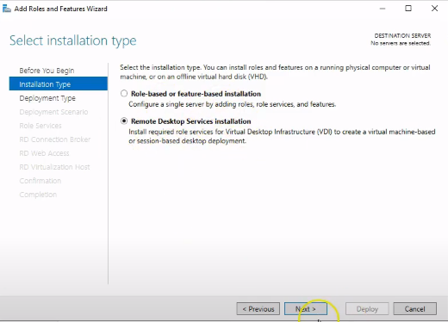Click 'Select the installation type' intro paragraph
This screenshot has height=322, width=448.
click(x=275, y=71)
